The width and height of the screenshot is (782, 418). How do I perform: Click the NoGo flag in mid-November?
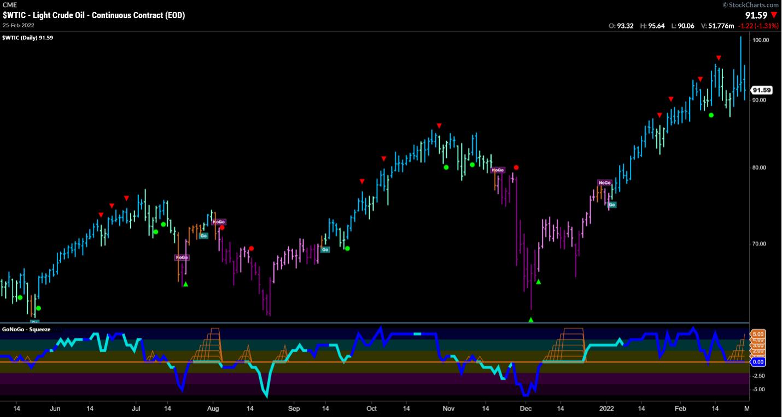(498, 170)
